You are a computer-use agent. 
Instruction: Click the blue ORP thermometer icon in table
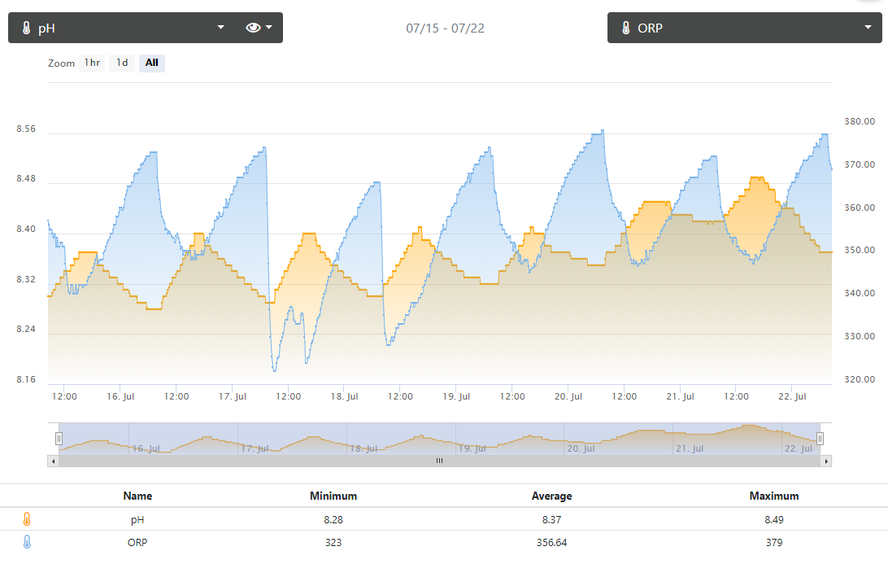point(27,543)
